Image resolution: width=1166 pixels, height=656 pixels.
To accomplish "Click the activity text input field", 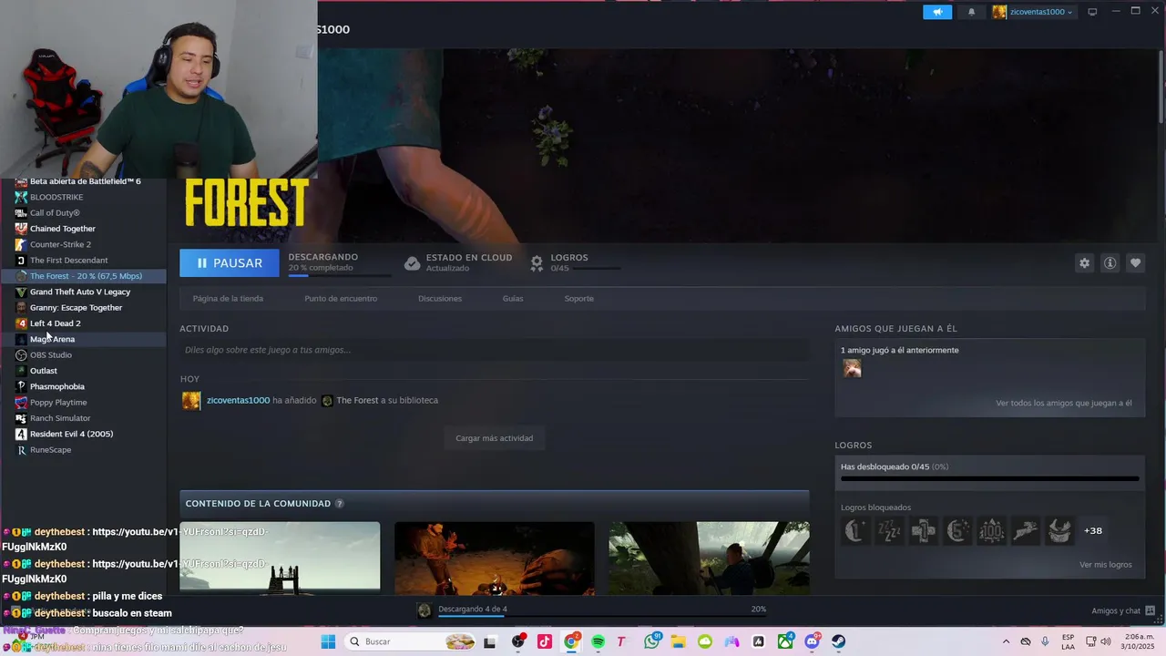I will pyautogui.click(x=494, y=350).
